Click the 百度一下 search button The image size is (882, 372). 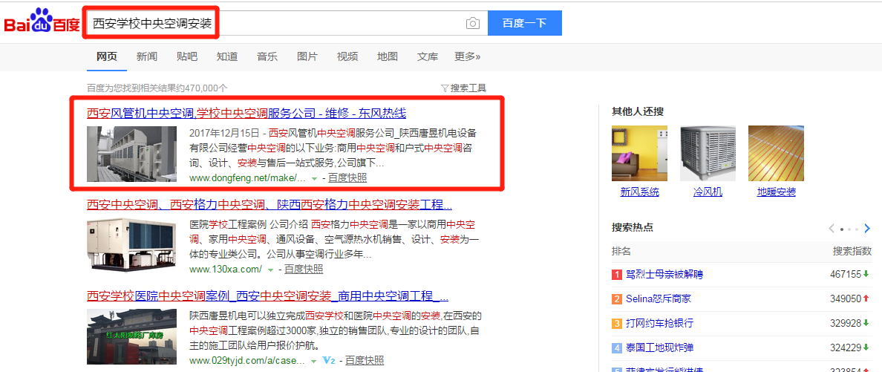pyautogui.click(x=524, y=23)
